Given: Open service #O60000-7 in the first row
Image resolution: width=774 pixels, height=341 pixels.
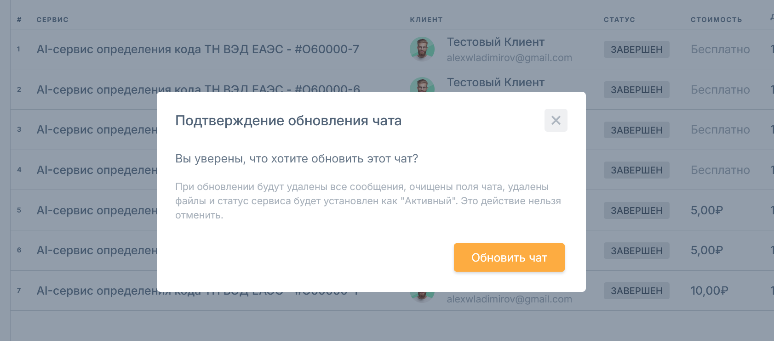Looking at the screenshot, I should (198, 49).
